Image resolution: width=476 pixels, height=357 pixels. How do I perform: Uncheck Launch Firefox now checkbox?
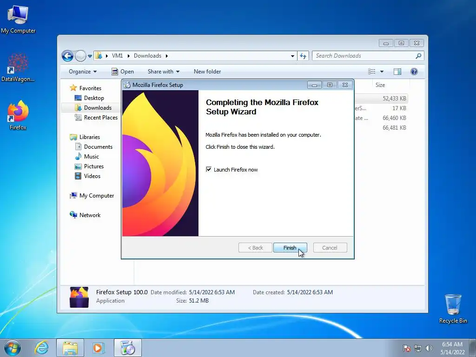[209, 169]
